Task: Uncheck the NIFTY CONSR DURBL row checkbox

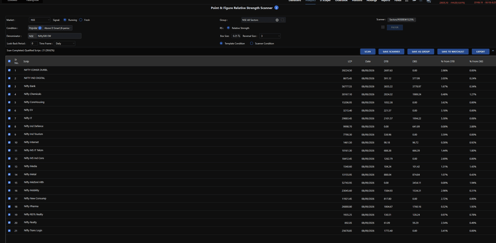Action: tap(9, 70)
